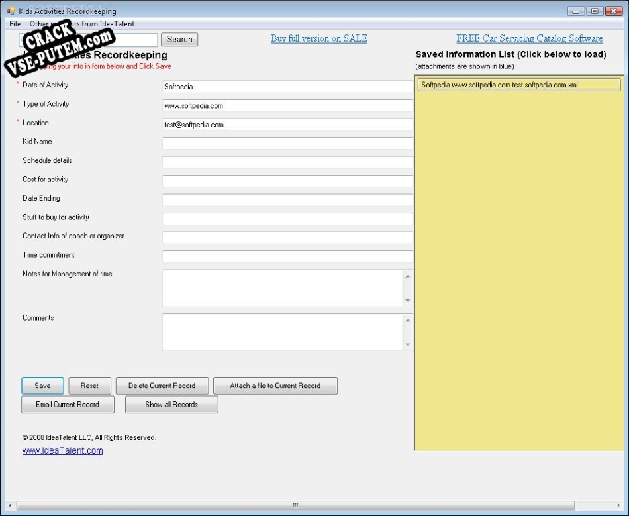
Task: Focus the Kid Name field
Action: click(x=287, y=143)
